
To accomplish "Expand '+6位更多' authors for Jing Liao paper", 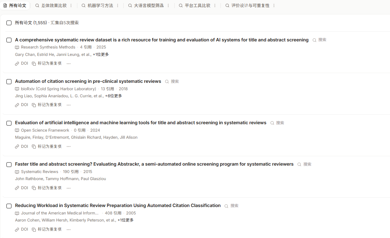I will coord(113,96).
